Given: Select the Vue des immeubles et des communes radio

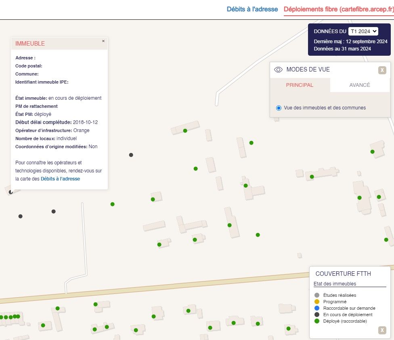Looking at the screenshot, I should tap(279, 108).
